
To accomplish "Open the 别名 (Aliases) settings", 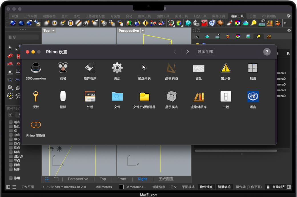I will [x=63, y=69].
